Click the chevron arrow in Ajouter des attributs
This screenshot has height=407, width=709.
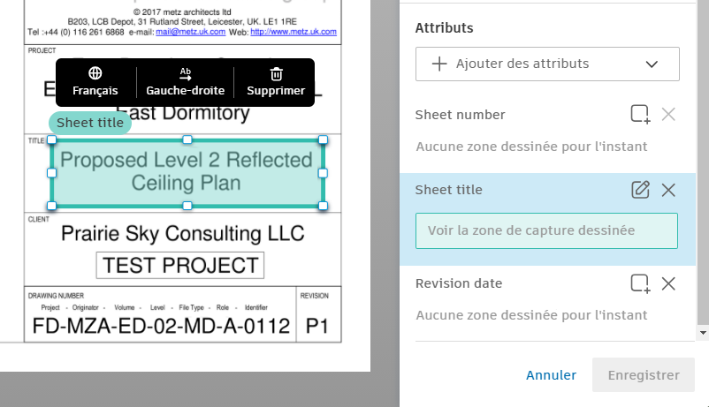point(652,64)
